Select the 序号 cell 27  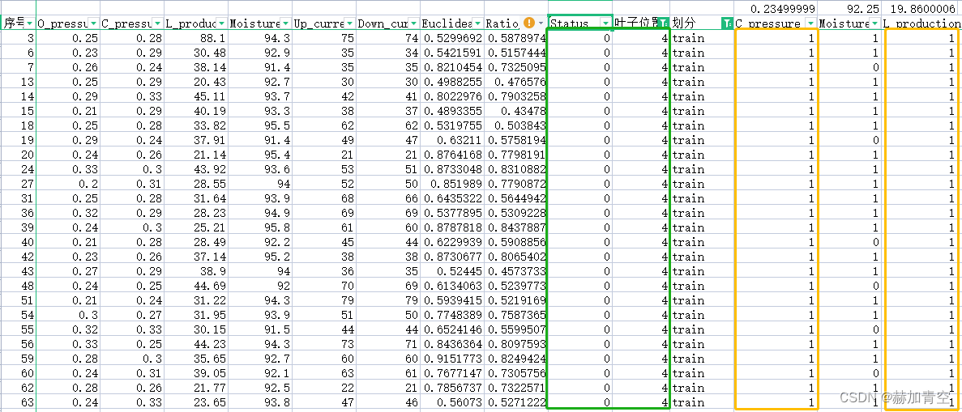click(x=19, y=184)
